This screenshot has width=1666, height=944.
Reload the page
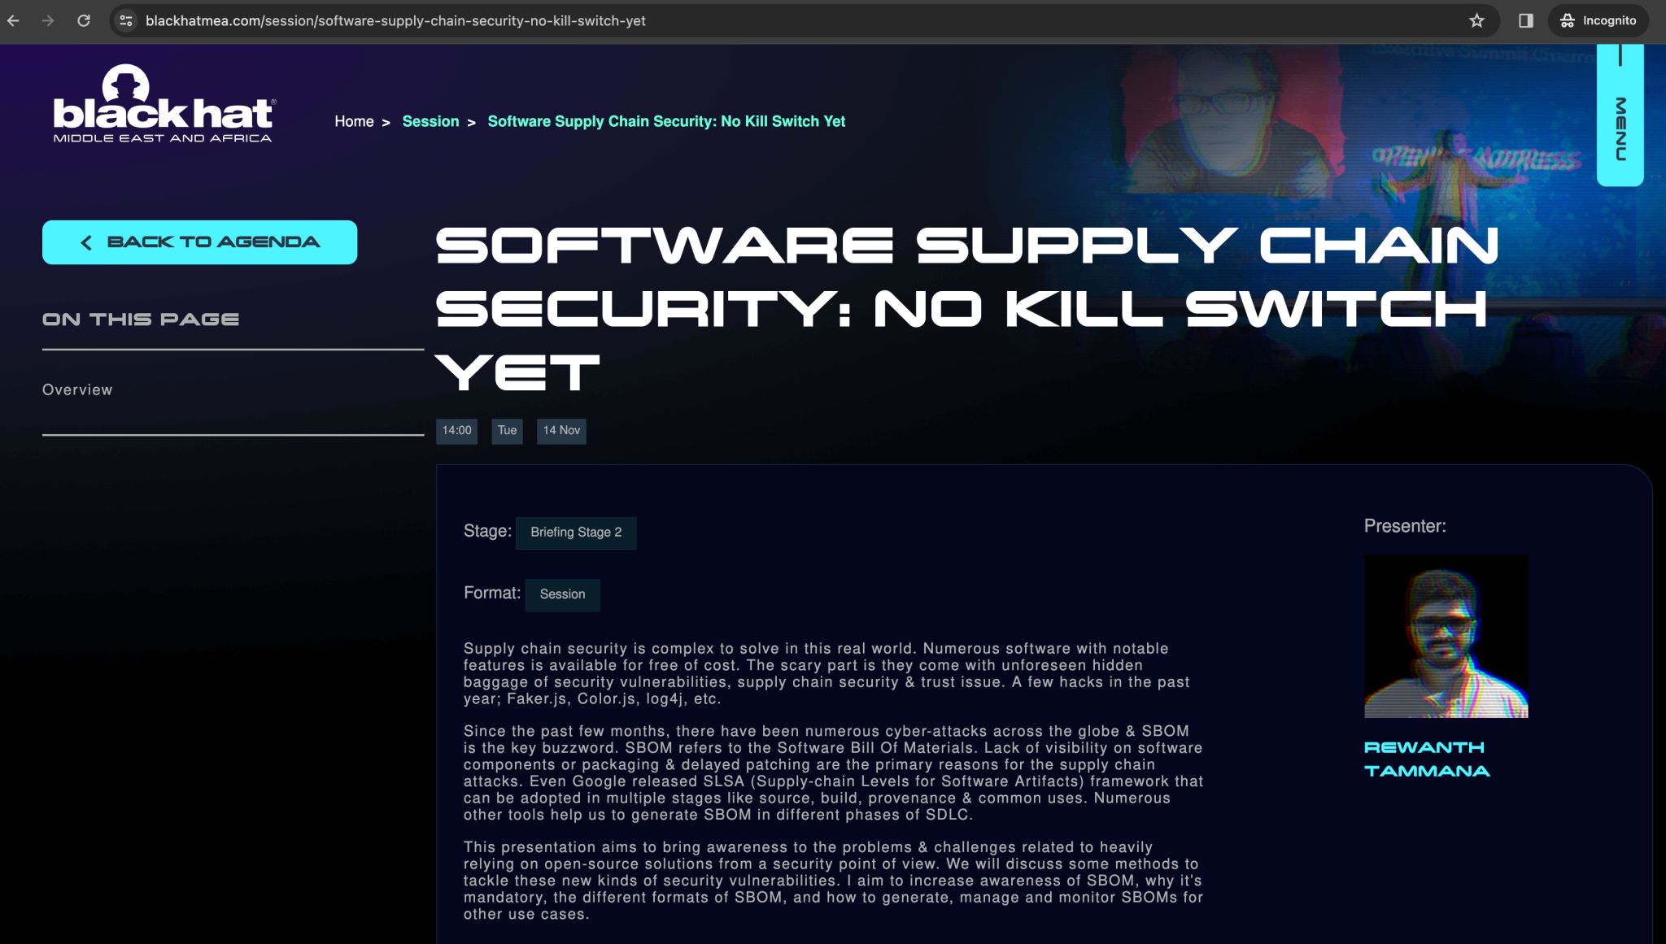coord(85,20)
